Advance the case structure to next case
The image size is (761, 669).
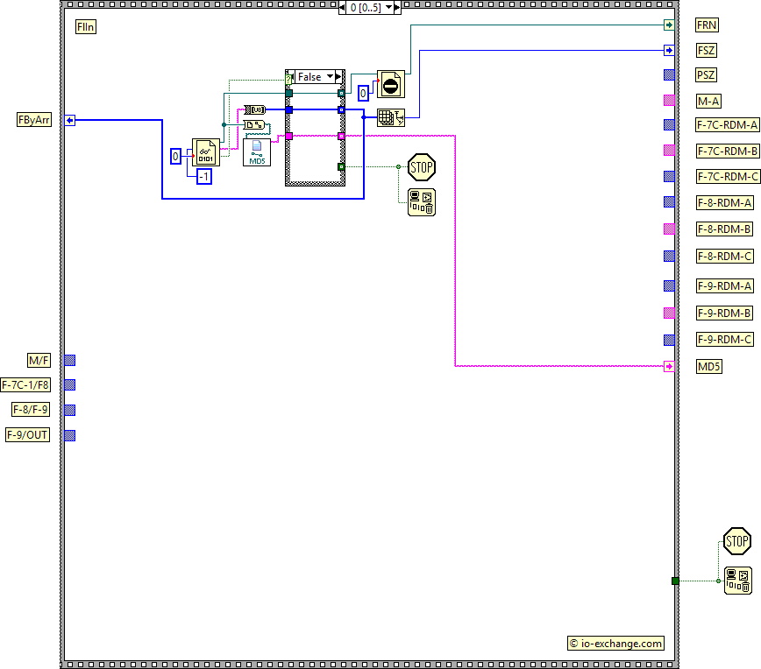point(338,76)
